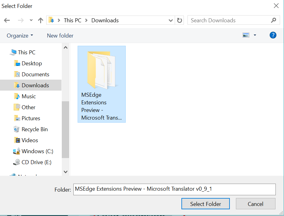Image resolution: width=284 pixels, height=216 pixels.
Task: Click the MSEdge Extensions Preview folder name label
Action: tap(101, 106)
